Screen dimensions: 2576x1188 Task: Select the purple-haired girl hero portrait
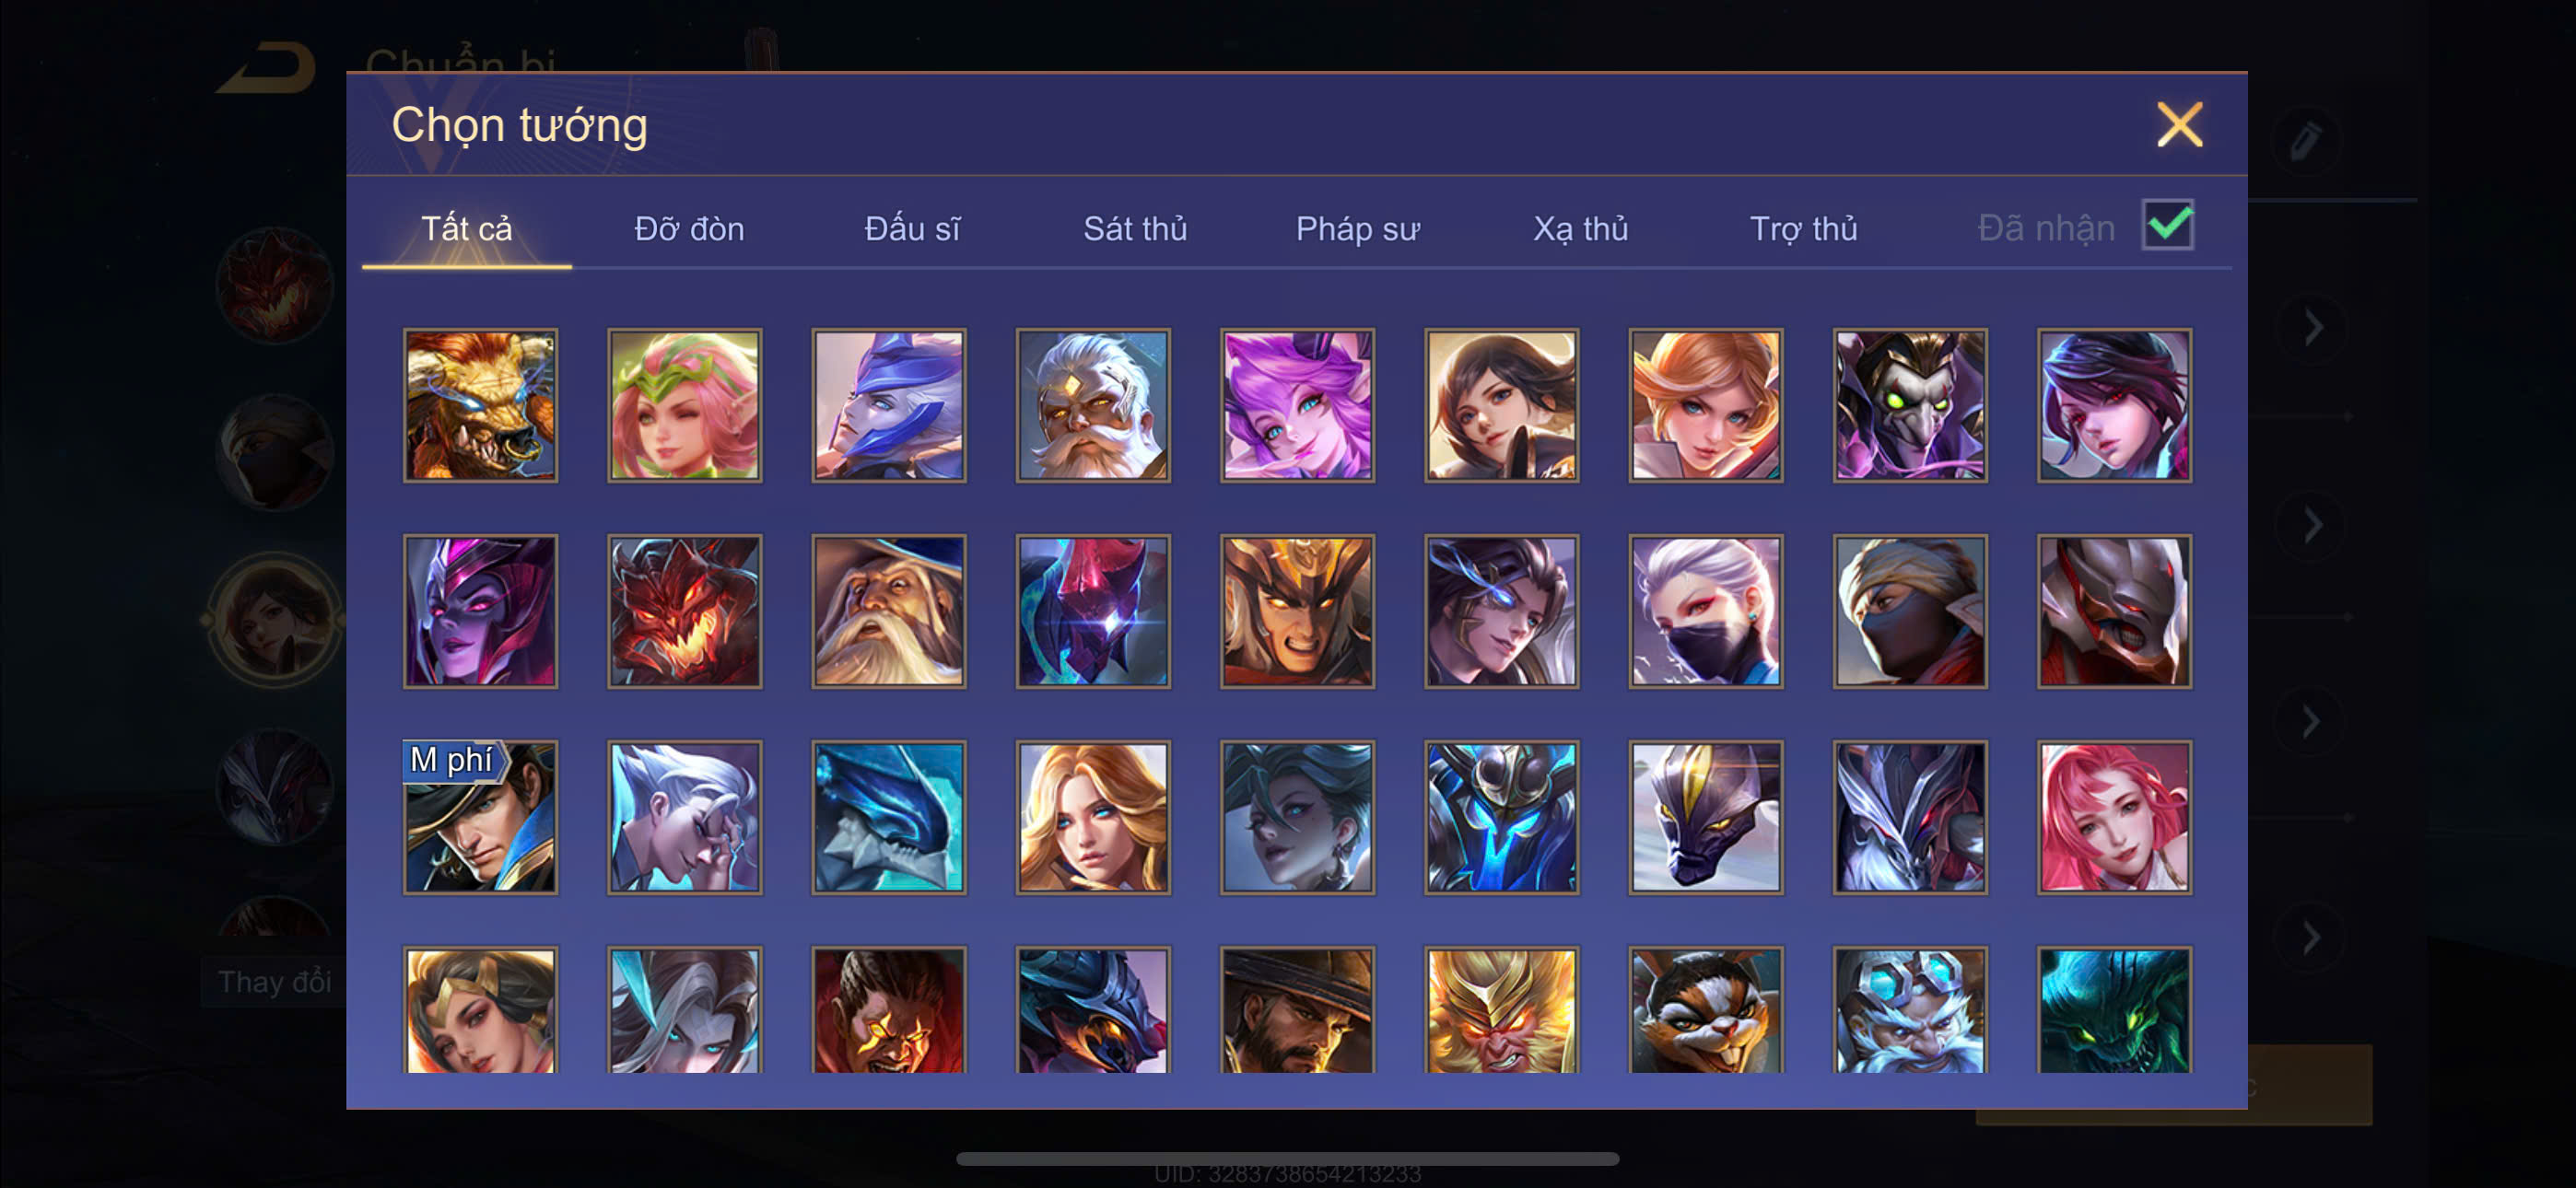click(x=1297, y=405)
